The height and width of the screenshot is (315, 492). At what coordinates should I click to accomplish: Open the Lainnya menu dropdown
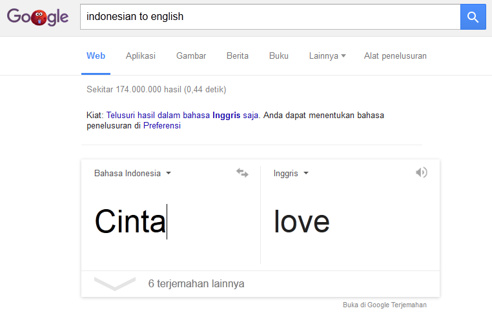coord(327,56)
